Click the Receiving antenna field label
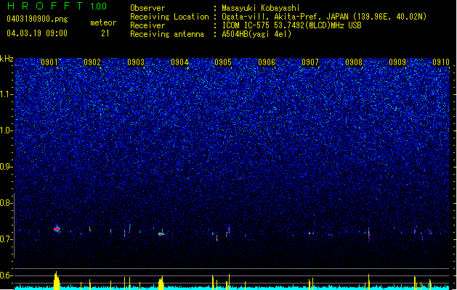Viewport: 457px width, 290px height. [x=167, y=34]
